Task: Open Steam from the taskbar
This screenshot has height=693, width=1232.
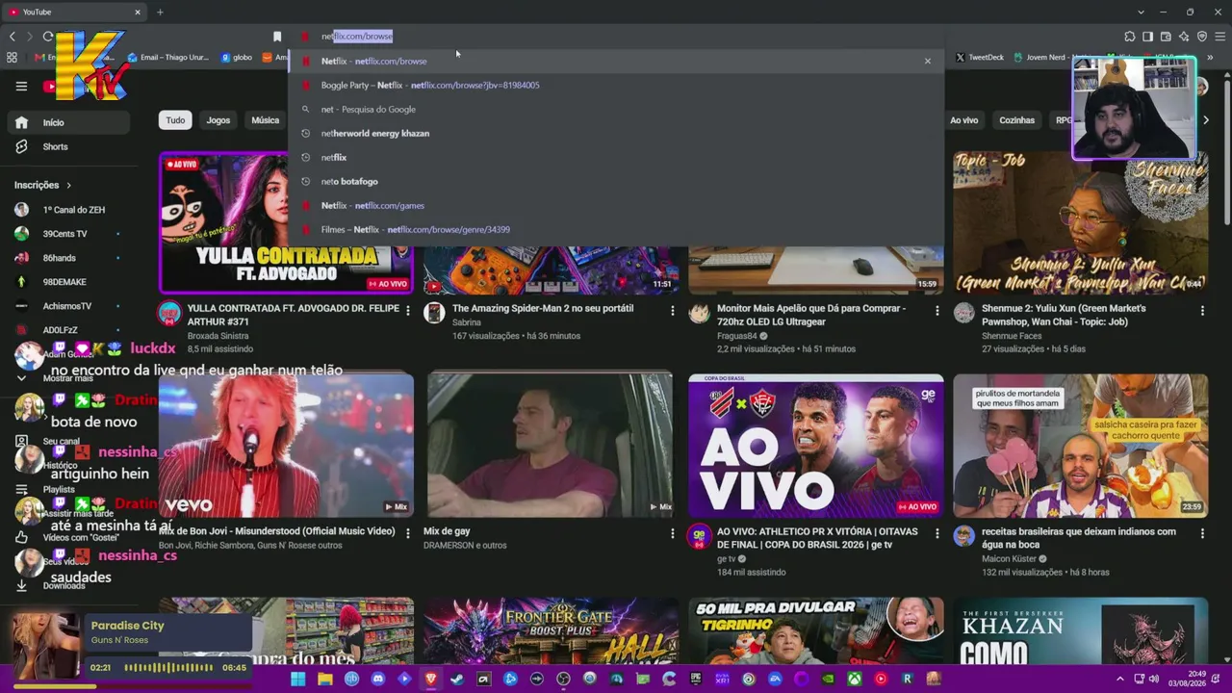Action: tap(457, 679)
